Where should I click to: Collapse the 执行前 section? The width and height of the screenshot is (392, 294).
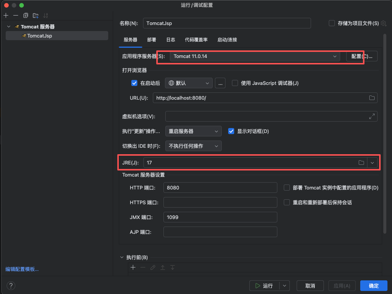[x=122, y=257]
